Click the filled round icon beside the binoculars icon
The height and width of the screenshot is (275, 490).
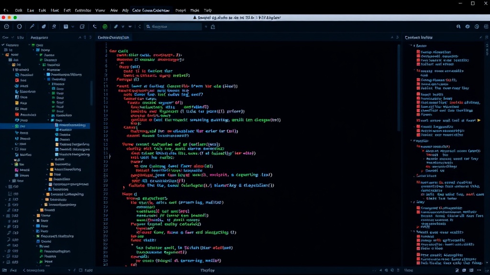point(468,27)
